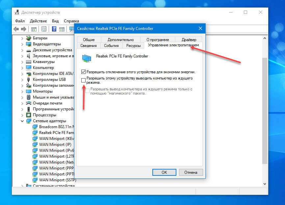Expand the Видеоадаптеры tree node
Image resolution: width=285 pixels, height=205 pixels.
(x=22, y=44)
